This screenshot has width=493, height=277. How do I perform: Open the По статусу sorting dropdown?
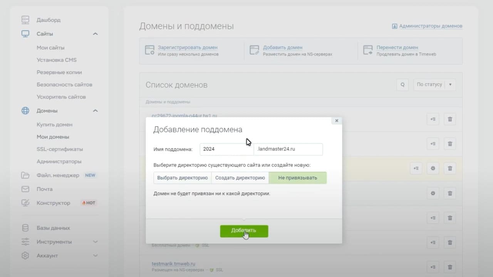[x=434, y=85]
